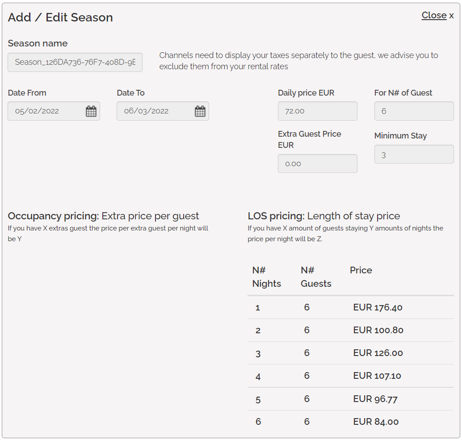Click the Date From field 05/02/2022
The height and width of the screenshot is (440, 462).
tap(47, 111)
